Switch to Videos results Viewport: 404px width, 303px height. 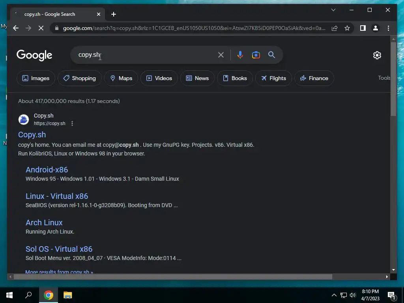[159, 78]
